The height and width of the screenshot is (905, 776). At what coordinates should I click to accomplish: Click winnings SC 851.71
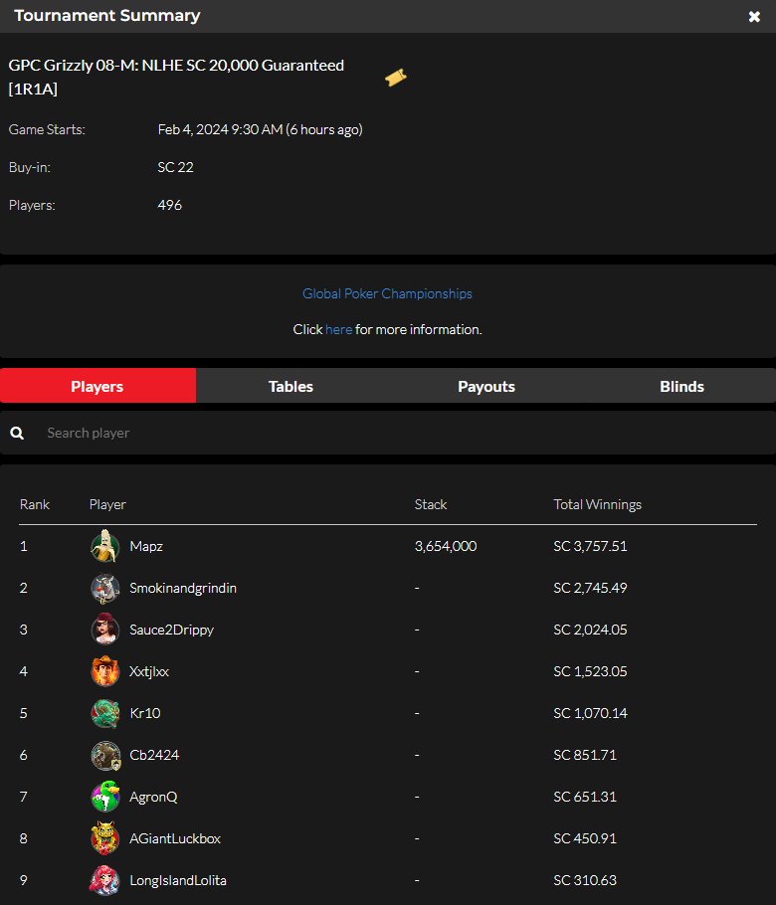point(585,755)
